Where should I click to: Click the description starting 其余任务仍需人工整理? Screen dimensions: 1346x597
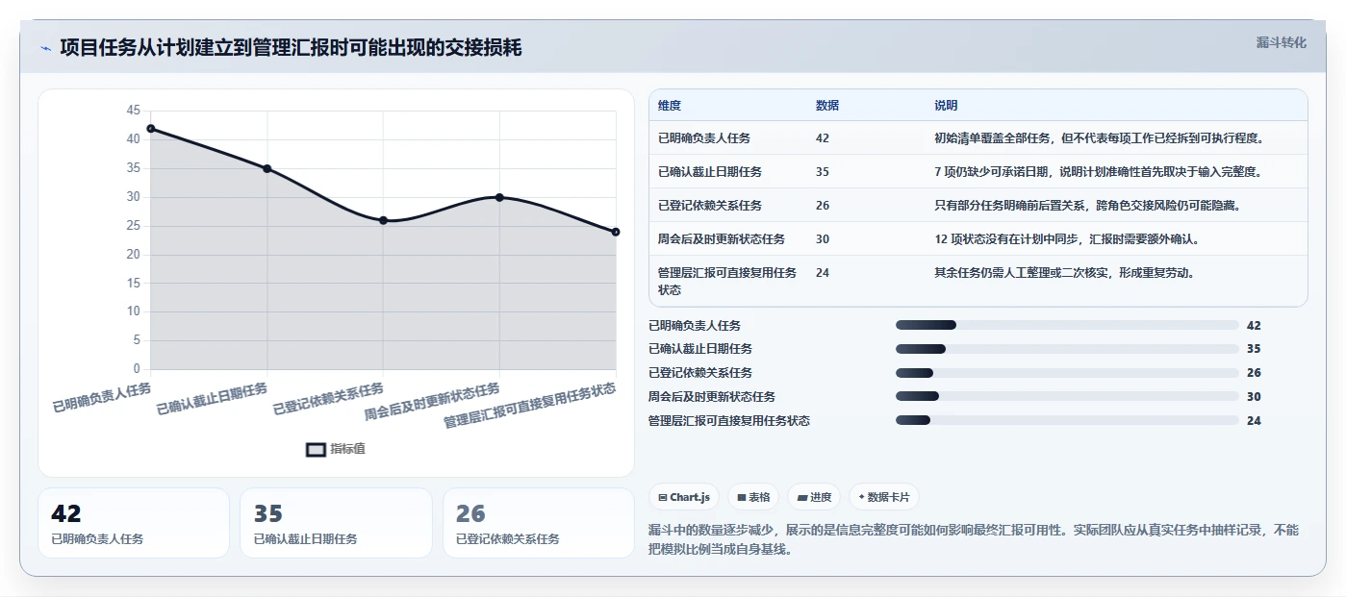1064,273
